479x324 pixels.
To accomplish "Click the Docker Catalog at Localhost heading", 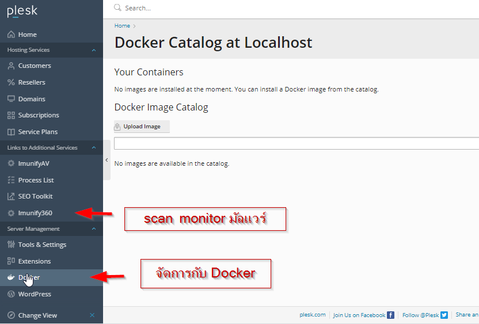I will [213, 43].
